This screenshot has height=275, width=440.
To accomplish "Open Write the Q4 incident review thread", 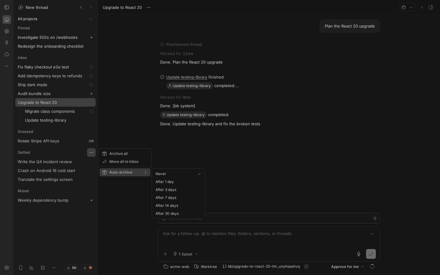I will (x=55, y=162).
